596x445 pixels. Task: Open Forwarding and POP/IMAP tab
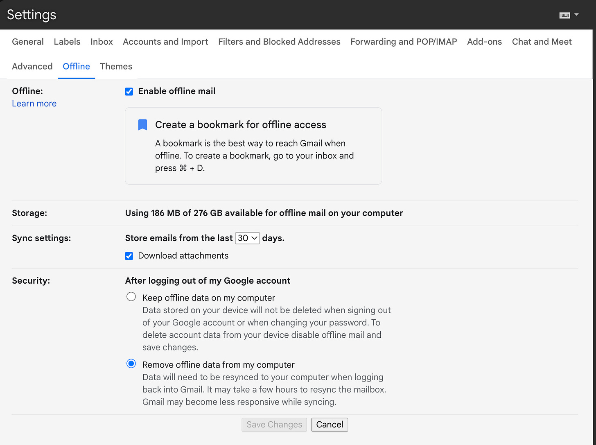pyautogui.click(x=404, y=42)
